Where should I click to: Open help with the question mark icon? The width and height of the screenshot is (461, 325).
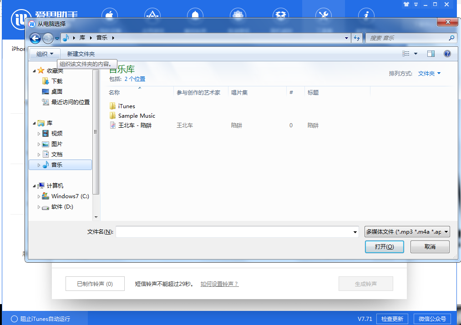coord(447,54)
